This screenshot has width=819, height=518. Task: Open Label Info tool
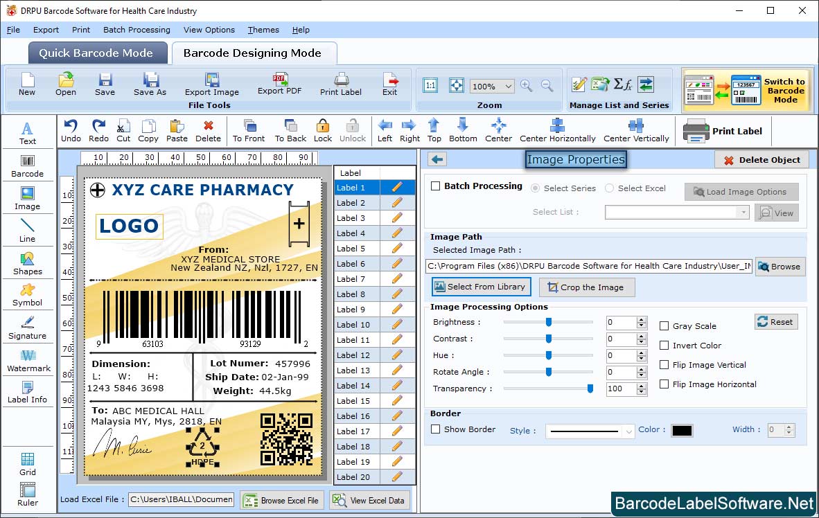[x=27, y=392]
